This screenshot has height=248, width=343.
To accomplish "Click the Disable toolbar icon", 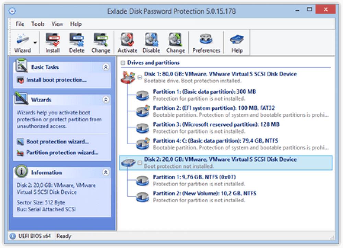I will pyautogui.click(x=151, y=41).
